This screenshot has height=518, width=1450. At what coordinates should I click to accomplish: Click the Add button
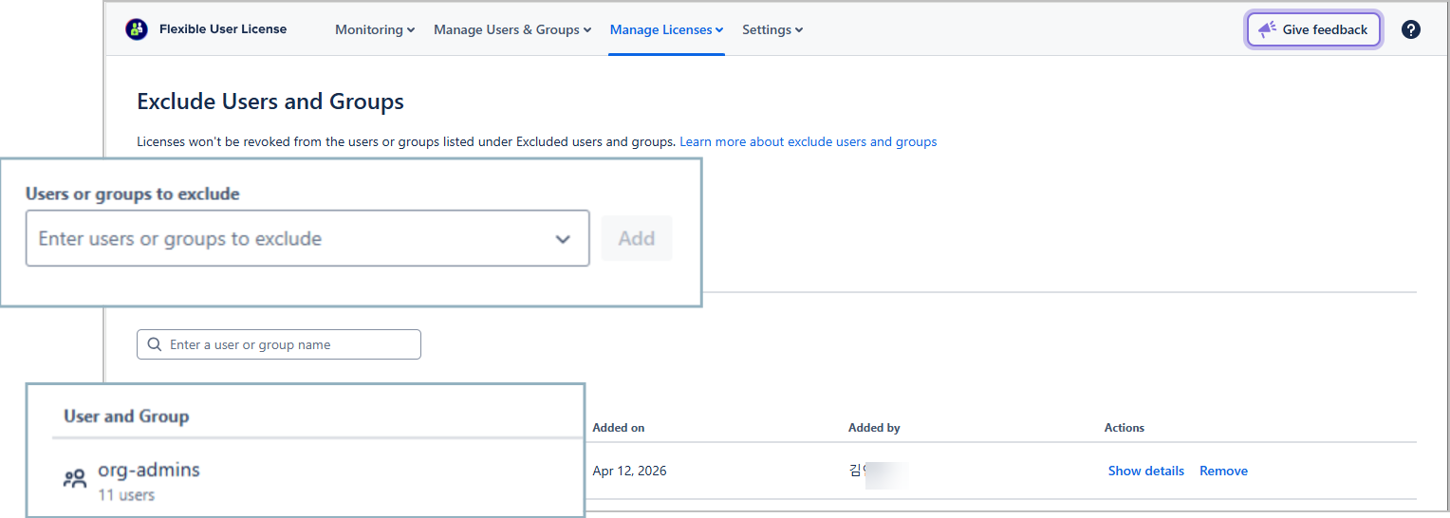[x=636, y=239]
